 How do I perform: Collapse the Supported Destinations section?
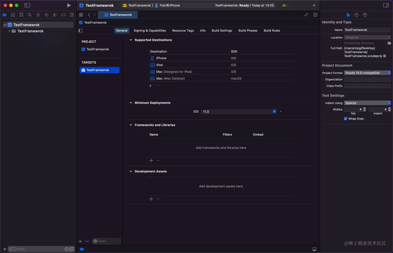(x=131, y=40)
